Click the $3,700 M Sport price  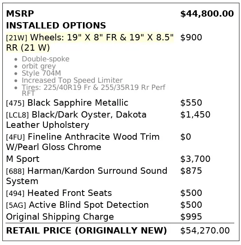point(195,159)
